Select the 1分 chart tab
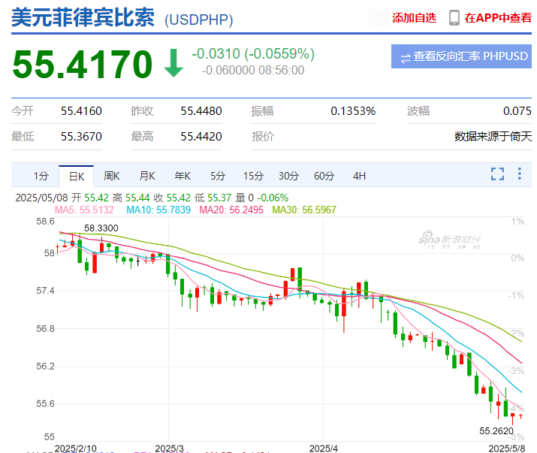Viewport: 537px width, 453px height. pyautogui.click(x=41, y=176)
